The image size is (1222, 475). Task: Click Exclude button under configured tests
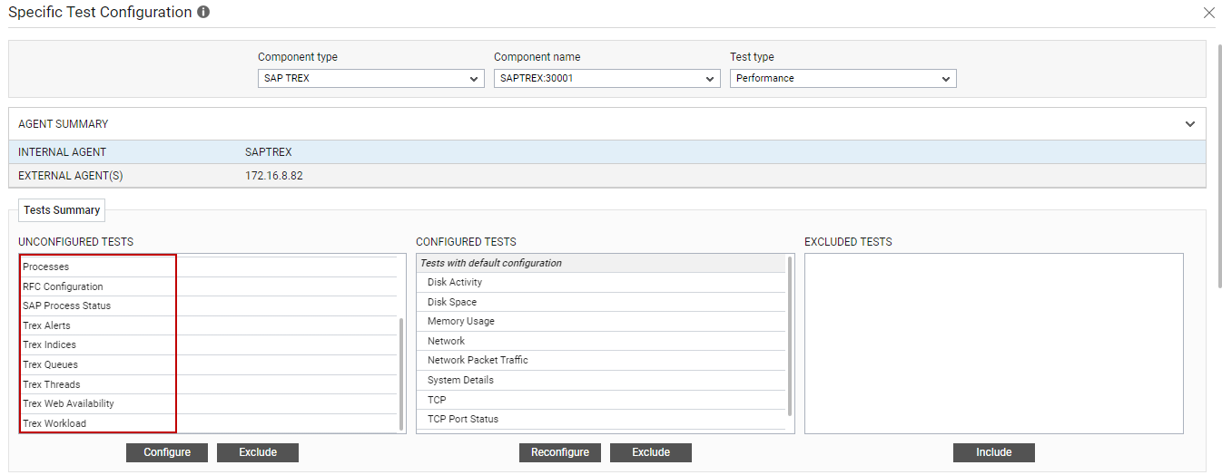[651, 452]
